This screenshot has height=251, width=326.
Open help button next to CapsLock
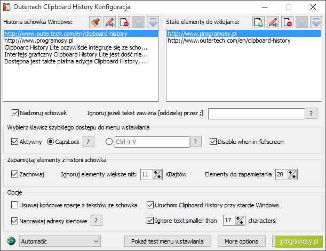click(x=89, y=142)
